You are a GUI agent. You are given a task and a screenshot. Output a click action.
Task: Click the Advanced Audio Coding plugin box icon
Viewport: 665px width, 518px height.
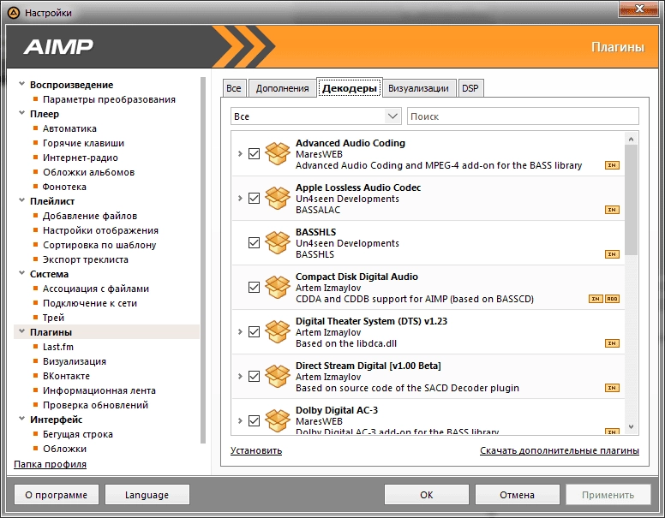(x=278, y=153)
